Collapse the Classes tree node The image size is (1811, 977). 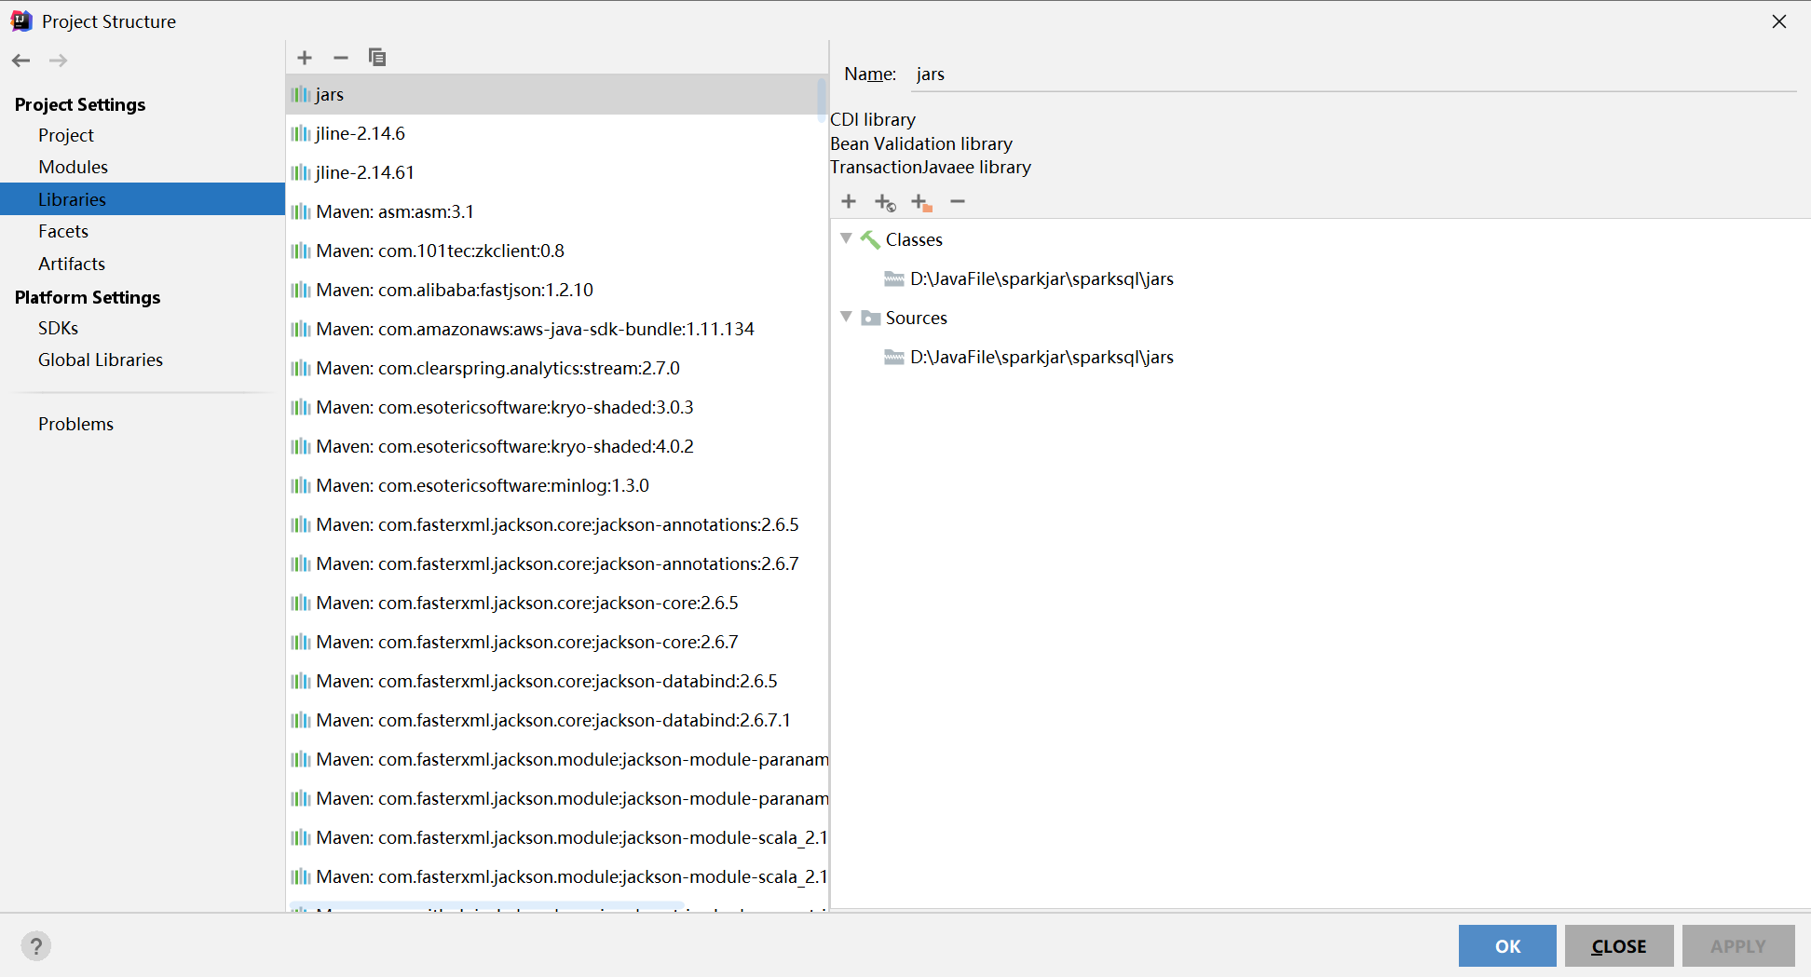pyautogui.click(x=846, y=238)
